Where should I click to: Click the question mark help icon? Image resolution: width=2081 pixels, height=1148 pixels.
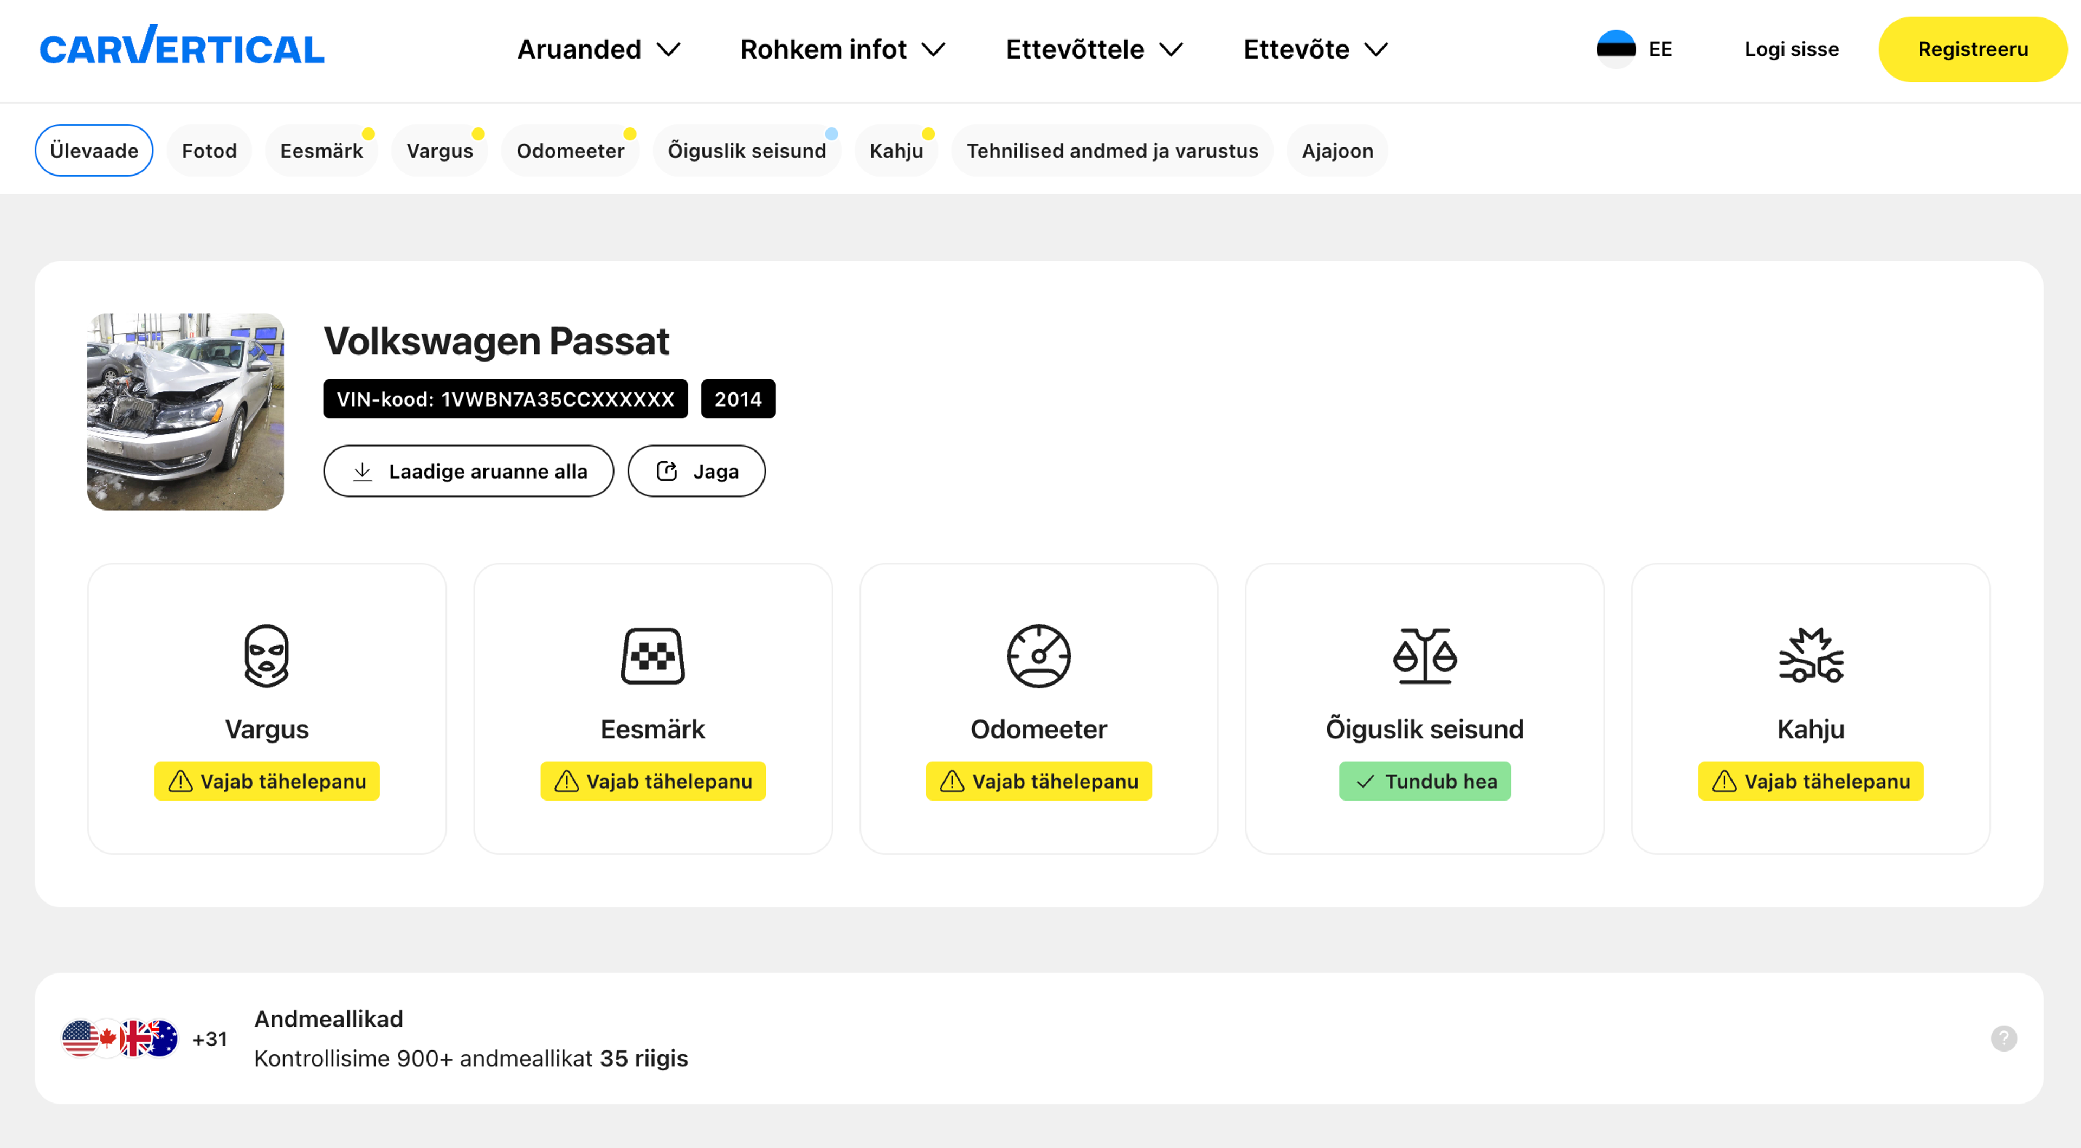[x=2004, y=1038]
